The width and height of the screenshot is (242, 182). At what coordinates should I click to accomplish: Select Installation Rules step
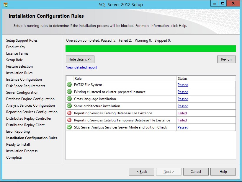coord(19,73)
